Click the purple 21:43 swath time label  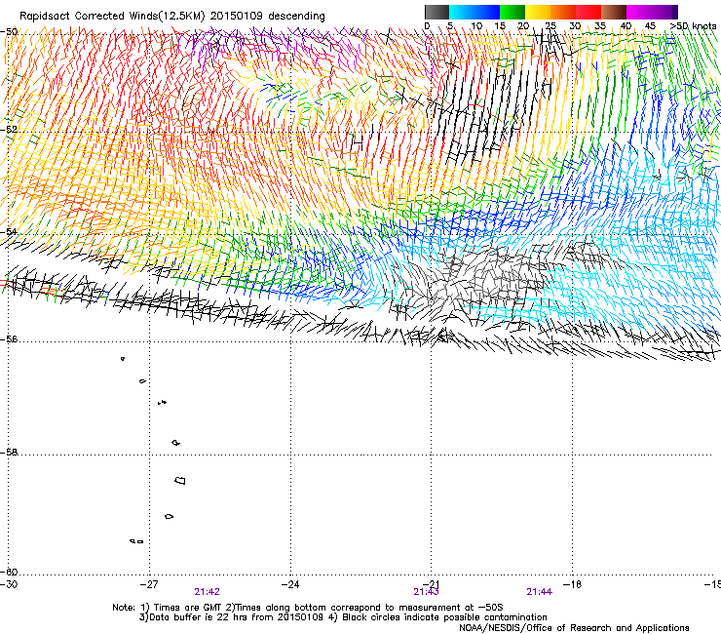pyautogui.click(x=426, y=592)
